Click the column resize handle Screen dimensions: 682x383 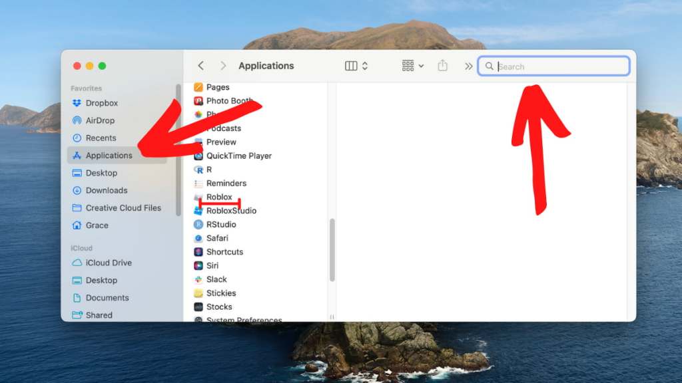pyautogui.click(x=332, y=317)
